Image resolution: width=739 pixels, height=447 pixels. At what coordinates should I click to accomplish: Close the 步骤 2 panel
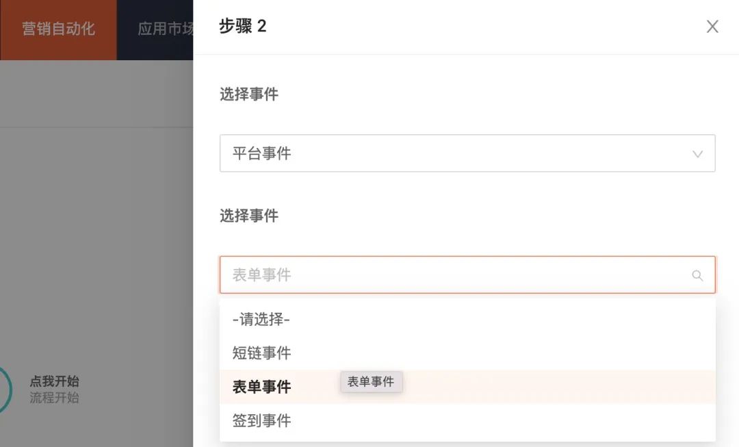click(x=712, y=27)
